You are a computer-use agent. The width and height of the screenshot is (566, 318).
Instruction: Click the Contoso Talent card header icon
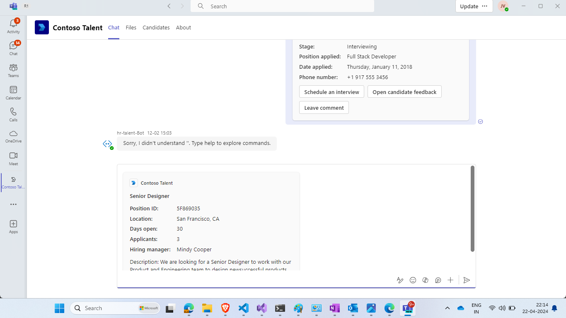point(133,183)
